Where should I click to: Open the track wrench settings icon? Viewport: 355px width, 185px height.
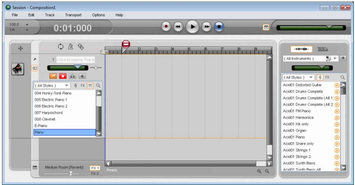click(x=35, y=59)
